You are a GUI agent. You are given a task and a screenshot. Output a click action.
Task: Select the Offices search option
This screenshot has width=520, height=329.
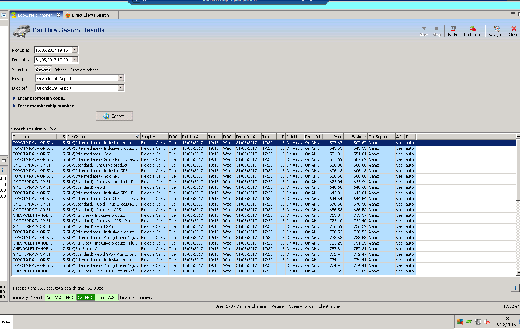pyautogui.click(x=60, y=70)
